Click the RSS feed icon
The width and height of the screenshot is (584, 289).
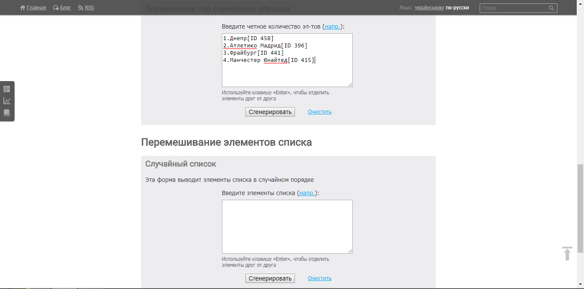[x=81, y=8]
